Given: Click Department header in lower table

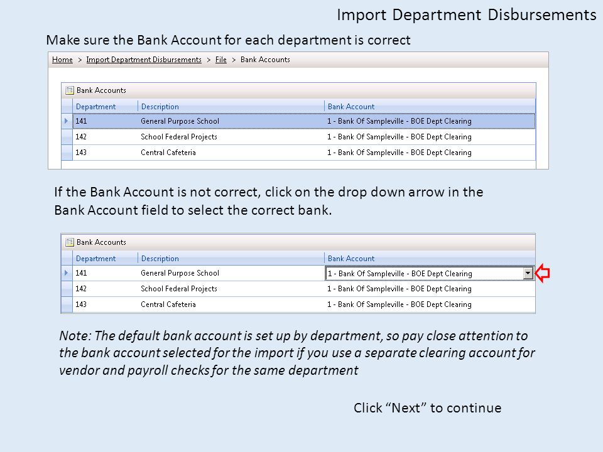Looking at the screenshot, I should click(105, 258).
